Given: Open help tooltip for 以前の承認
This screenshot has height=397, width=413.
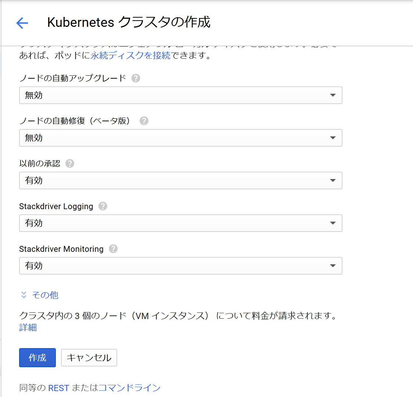Looking at the screenshot, I should point(69,163).
